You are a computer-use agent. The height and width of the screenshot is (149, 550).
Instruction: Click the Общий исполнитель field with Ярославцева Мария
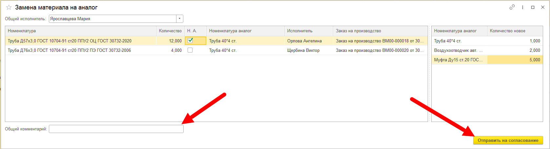(x=113, y=19)
